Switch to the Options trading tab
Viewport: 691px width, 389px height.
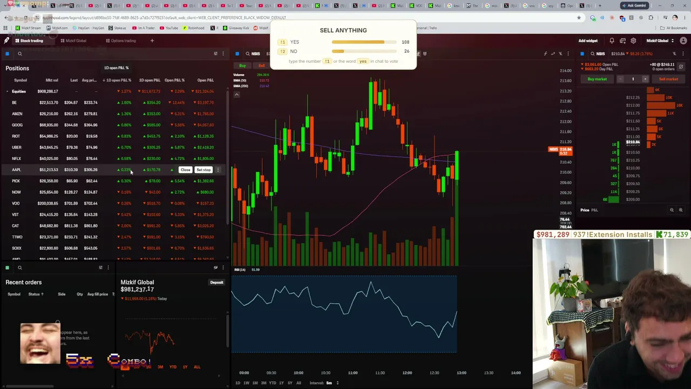(x=121, y=41)
